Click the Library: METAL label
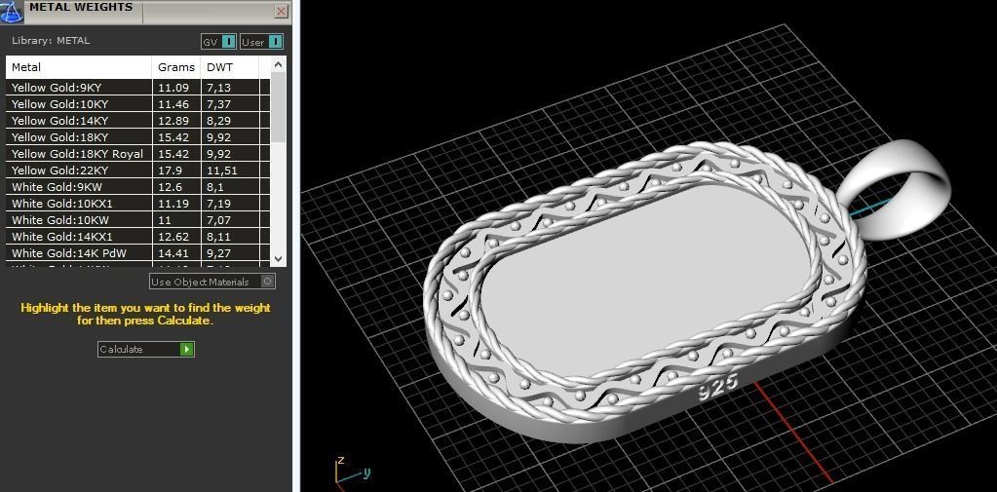This screenshot has height=492, width=997. [x=51, y=41]
